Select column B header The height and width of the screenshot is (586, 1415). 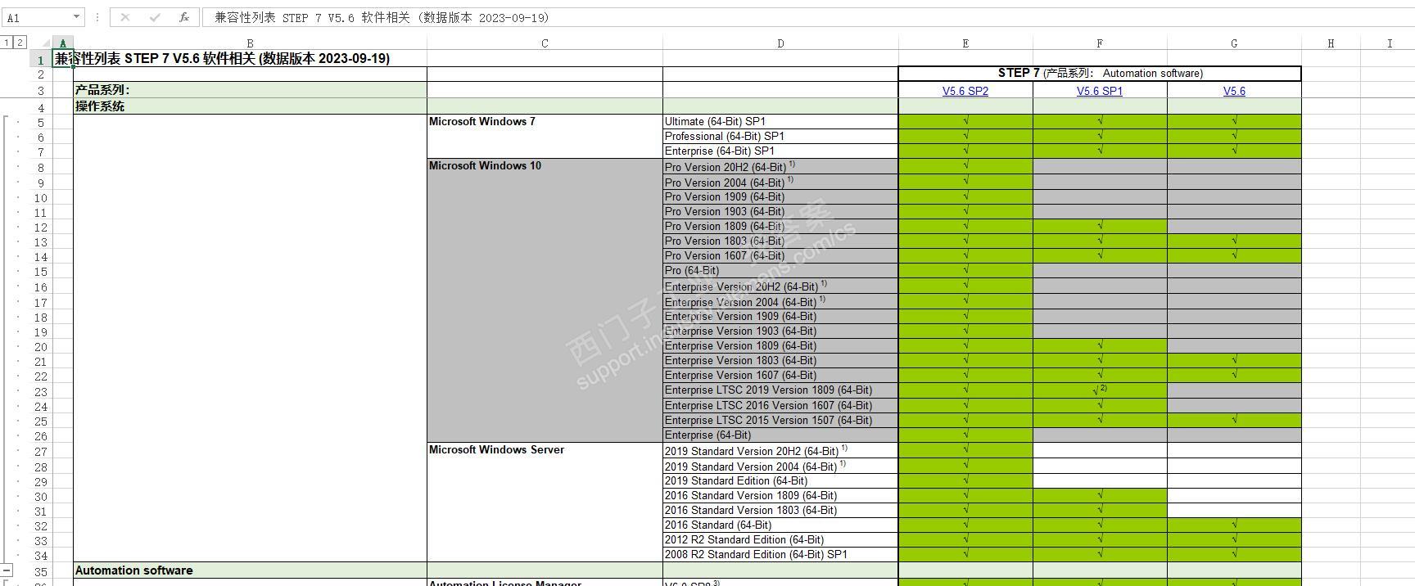coord(250,43)
